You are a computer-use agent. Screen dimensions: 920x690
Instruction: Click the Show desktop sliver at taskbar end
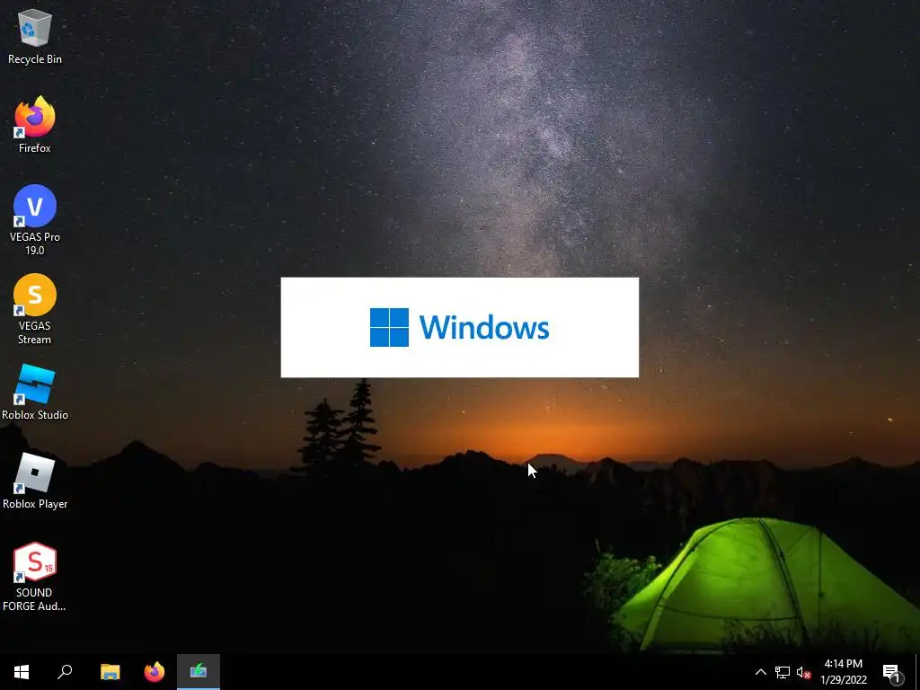(x=917, y=672)
